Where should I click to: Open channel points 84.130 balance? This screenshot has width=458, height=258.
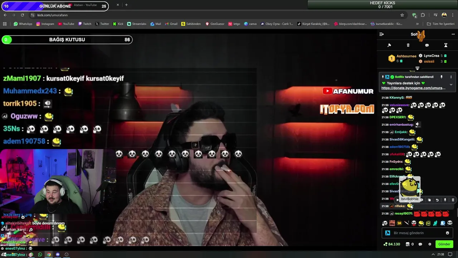[x=391, y=244]
